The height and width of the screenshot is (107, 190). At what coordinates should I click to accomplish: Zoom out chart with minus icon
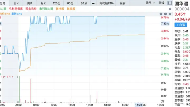[x=165, y=14]
